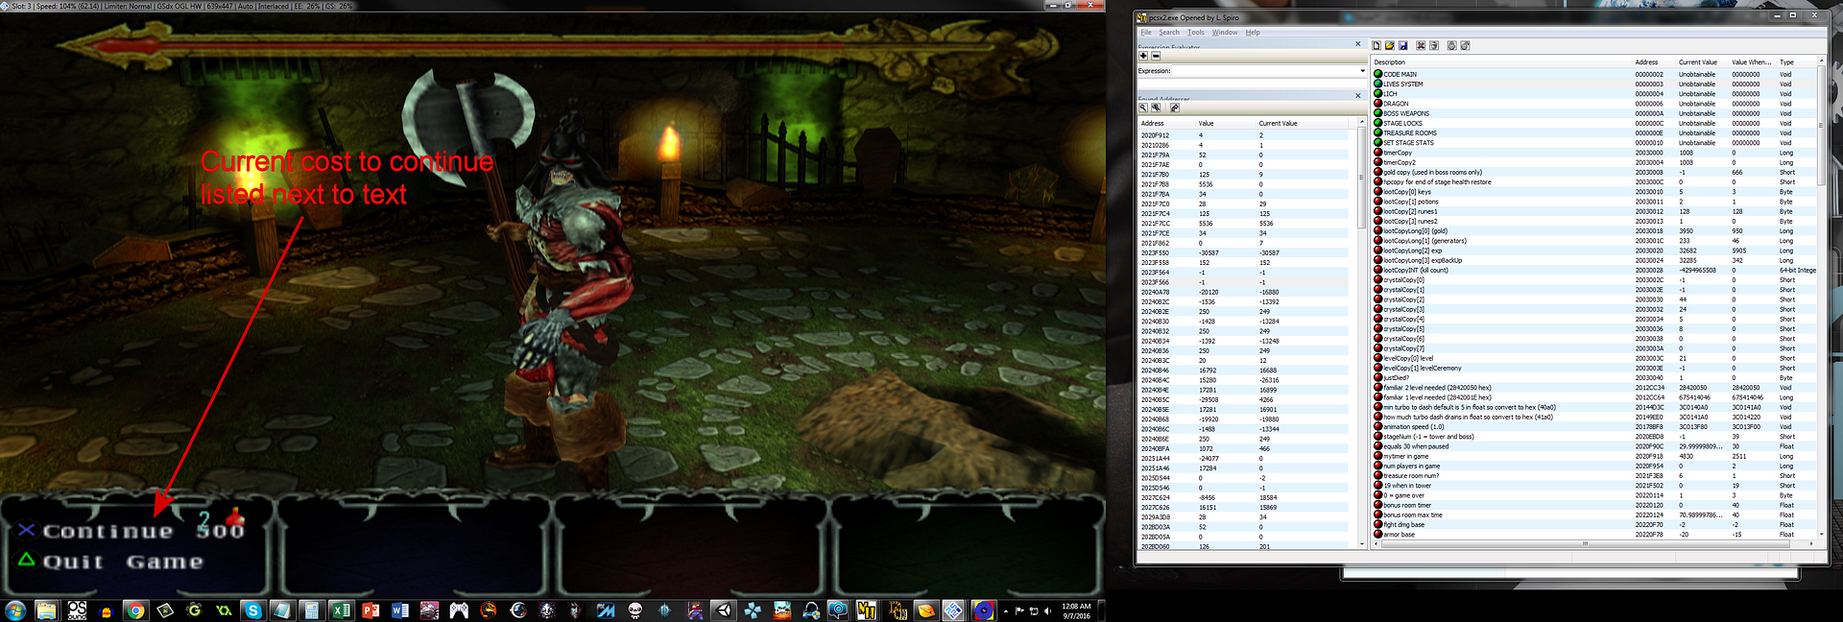Sort code list by Address column header
This screenshot has height=622, width=1843.
(x=1653, y=62)
